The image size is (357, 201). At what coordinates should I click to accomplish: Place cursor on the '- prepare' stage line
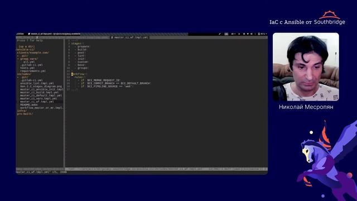point(82,46)
